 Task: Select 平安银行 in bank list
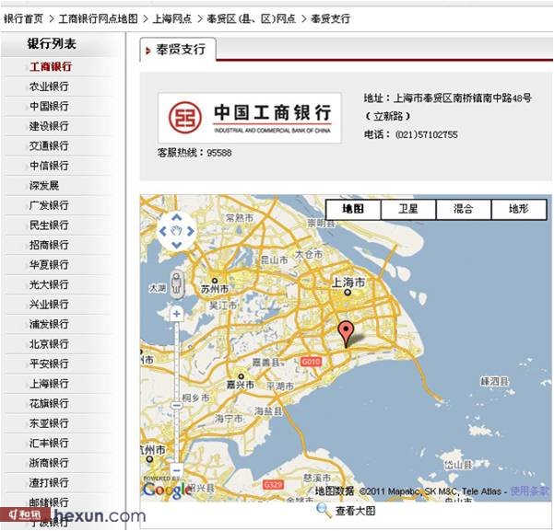click(49, 364)
